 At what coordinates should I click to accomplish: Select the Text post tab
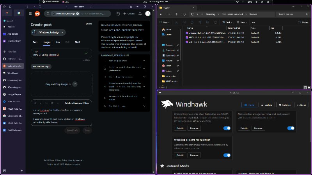(35, 42)
